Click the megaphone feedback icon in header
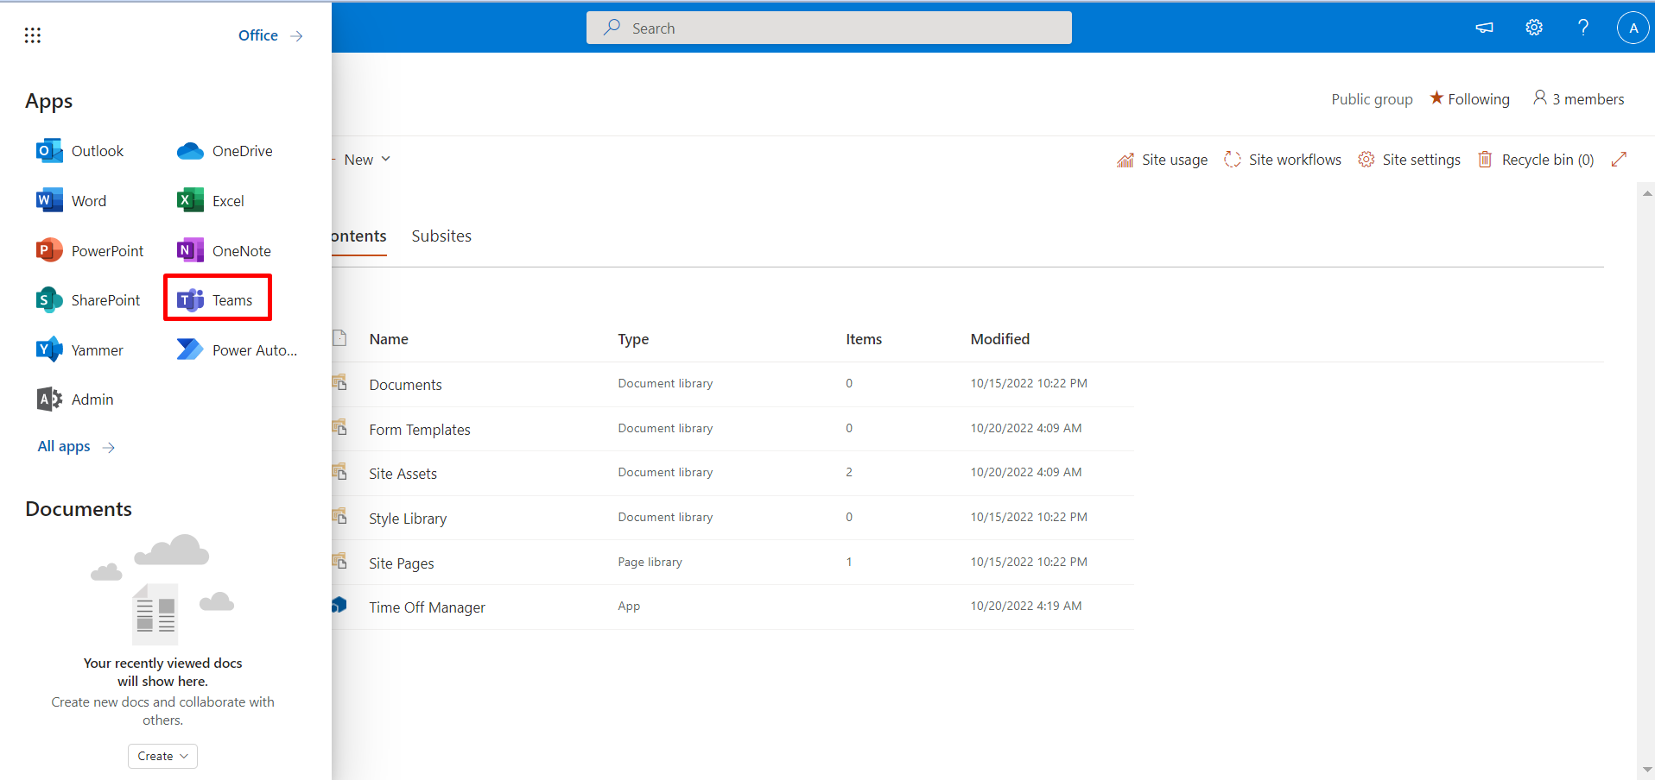The image size is (1655, 780). pyautogui.click(x=1484, y=28)
